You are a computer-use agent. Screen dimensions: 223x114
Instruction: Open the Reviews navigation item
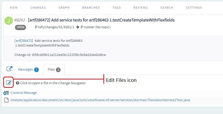coord(141,8)
